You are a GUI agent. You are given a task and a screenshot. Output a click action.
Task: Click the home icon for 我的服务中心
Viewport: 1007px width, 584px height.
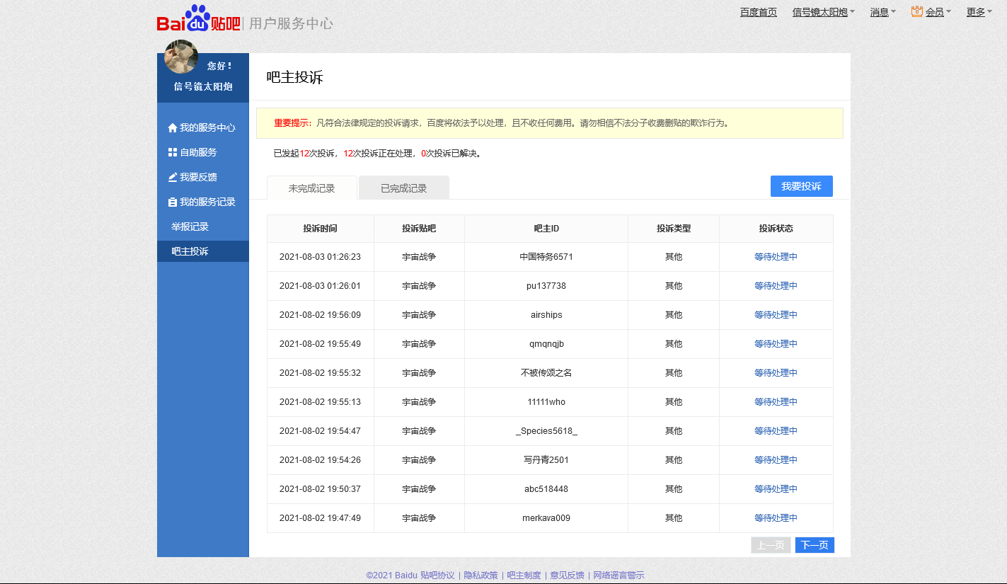[x=172, y=128]
